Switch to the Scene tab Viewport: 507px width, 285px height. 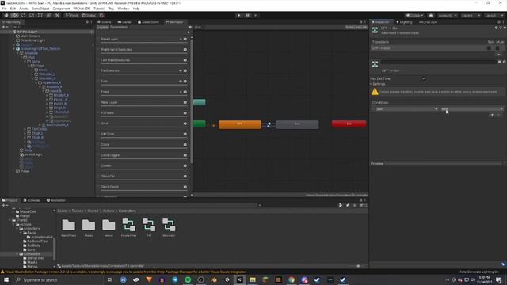pyautogui.click(x=105, y=22)
